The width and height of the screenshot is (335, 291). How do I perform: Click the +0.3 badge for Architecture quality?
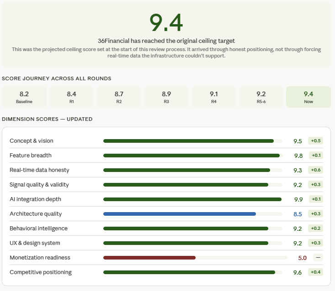pyautogui.click(x=315, y=213)
